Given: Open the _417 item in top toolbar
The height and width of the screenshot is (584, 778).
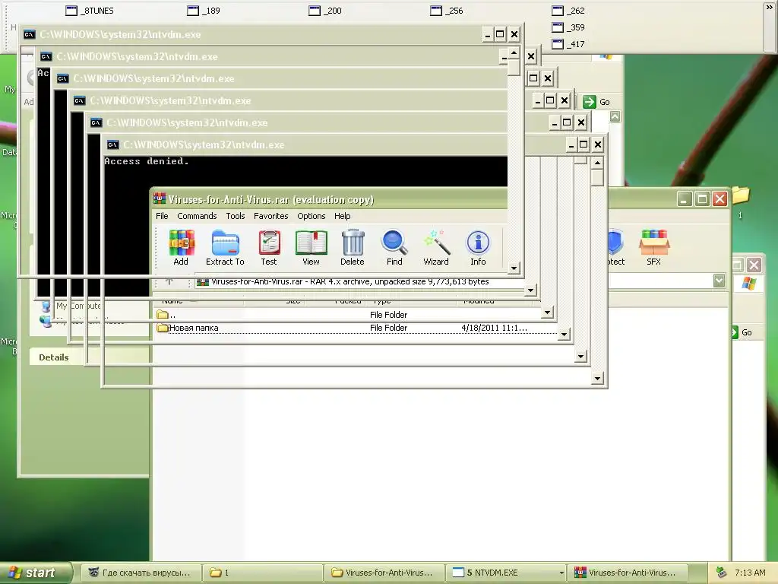Looking at the screenshot, I should 568,44.
